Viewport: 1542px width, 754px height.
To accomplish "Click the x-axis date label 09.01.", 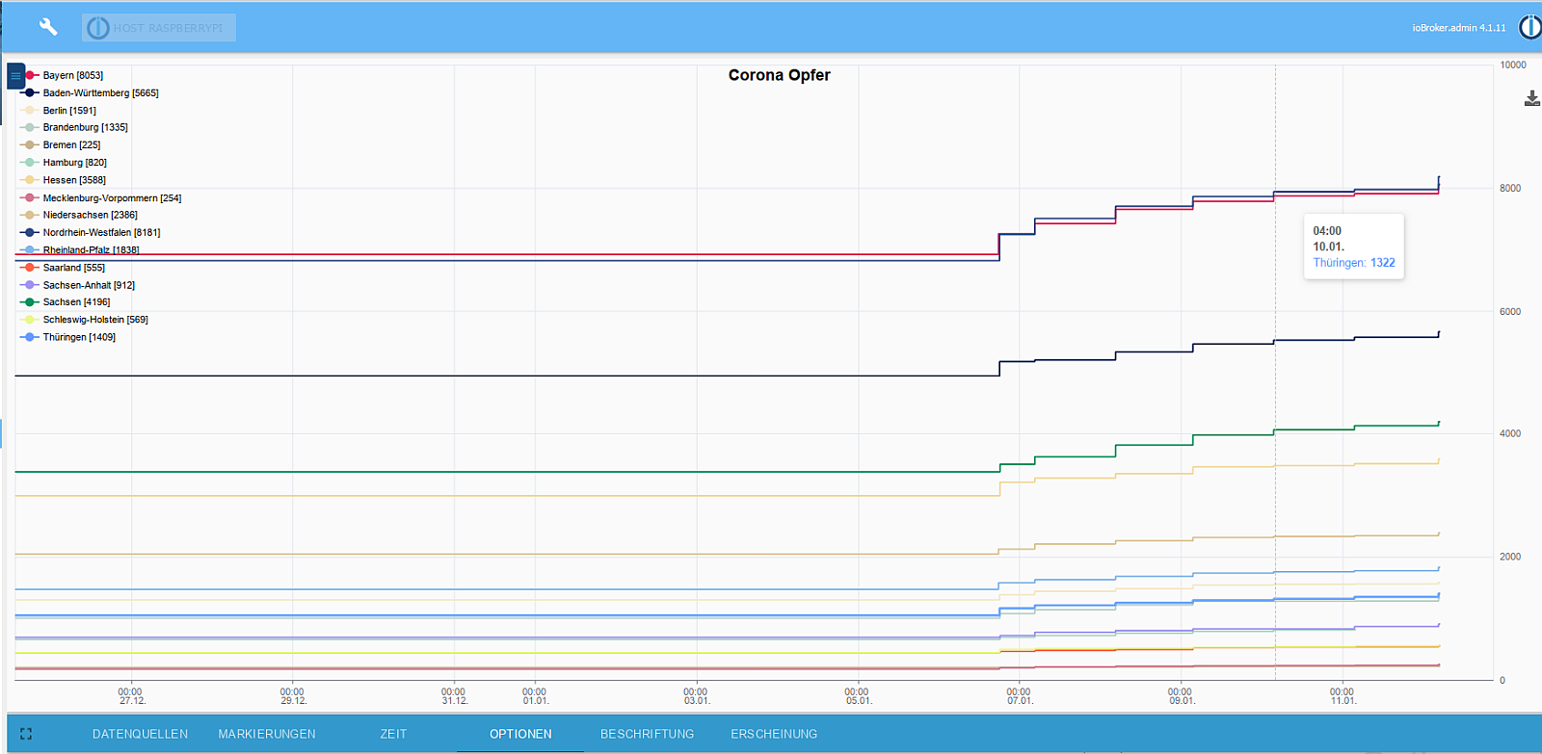I will (x=1183, y=701).
